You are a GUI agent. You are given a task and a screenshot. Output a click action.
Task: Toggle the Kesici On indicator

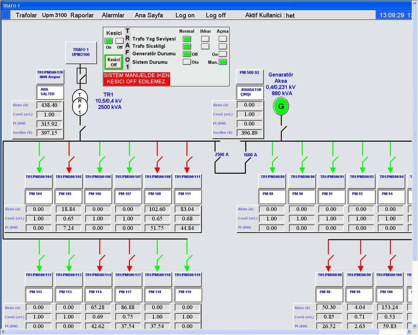pos(109,41)
